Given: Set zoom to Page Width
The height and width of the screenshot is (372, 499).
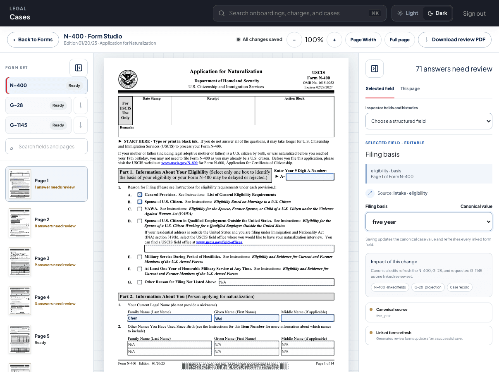Looking at the screenshot, I should pos(363,40).
